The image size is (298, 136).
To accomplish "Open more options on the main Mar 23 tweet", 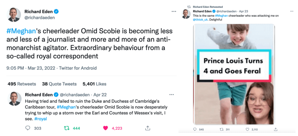I will pos(174,12).
